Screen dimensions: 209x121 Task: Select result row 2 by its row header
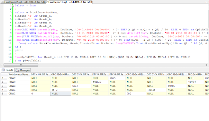(x=4, y=82)
